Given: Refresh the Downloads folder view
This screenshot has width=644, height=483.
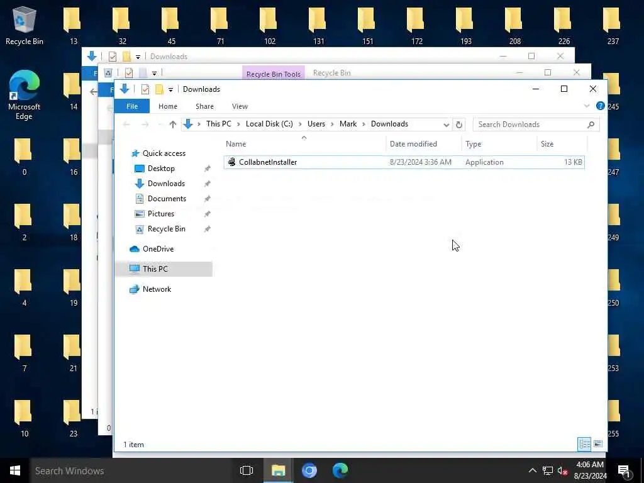Looking at the screenshot, I should coord(459,125).
